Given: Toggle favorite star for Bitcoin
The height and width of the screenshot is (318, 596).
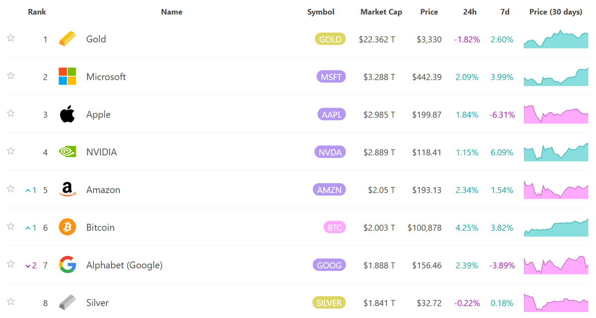Looking at the screenshot, I should [11, 226].
